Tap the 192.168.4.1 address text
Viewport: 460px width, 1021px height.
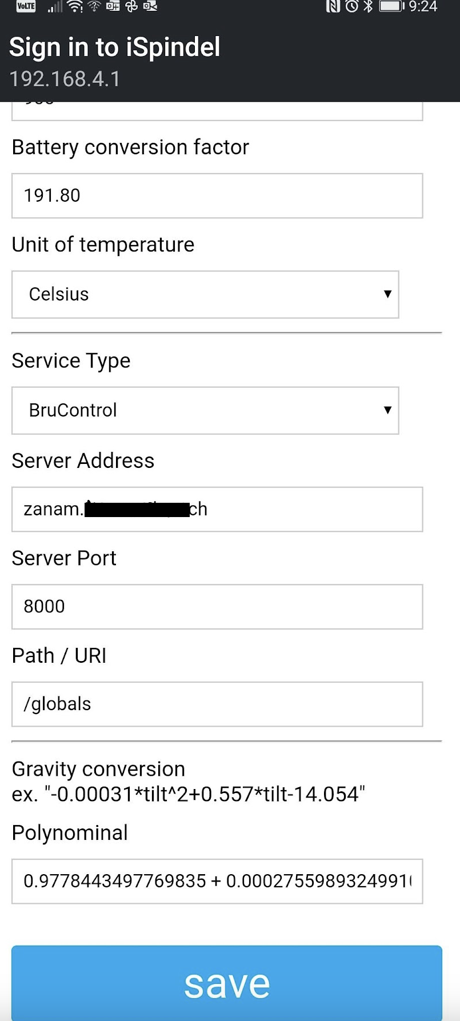[65, 79]
